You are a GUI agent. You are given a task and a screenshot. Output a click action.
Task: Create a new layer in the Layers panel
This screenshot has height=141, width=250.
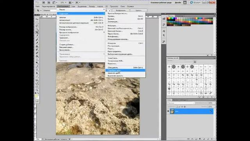click(208, 139)
